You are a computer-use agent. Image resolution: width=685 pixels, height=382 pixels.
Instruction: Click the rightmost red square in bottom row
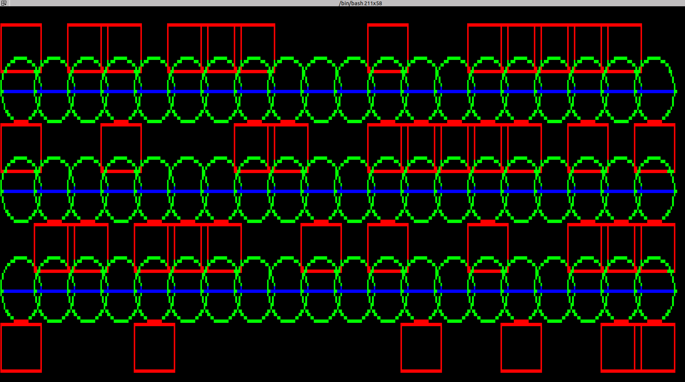click(658, 348)
